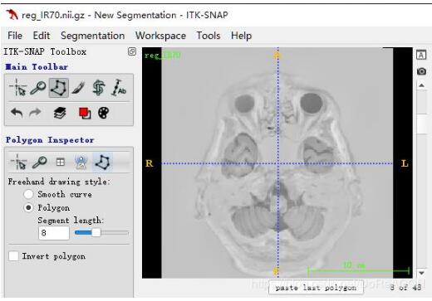Screen dimensions: 432x301
Task: Click the paste last polygon button
Action: tap(316, 288)
